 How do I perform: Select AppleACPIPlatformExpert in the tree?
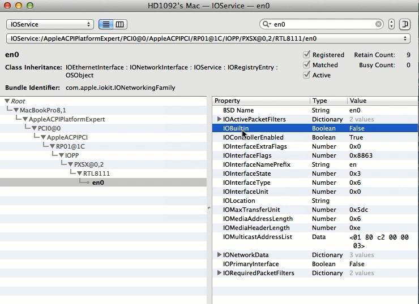(66, 119)
